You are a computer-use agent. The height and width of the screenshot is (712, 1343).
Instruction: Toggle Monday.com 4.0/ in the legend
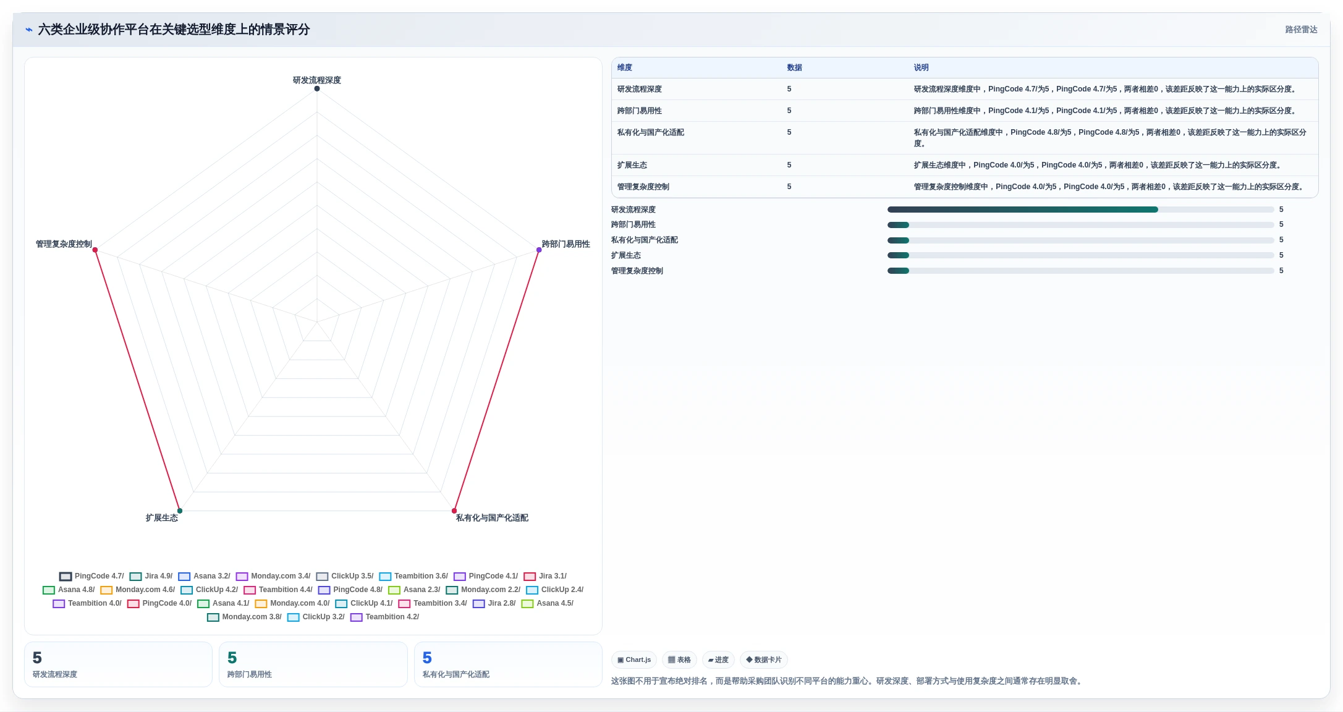pos(292,603)
